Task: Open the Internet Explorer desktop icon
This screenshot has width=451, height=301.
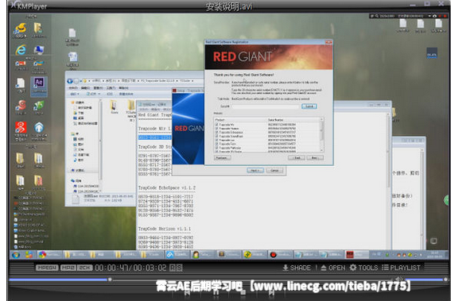Action: (21, 50)
